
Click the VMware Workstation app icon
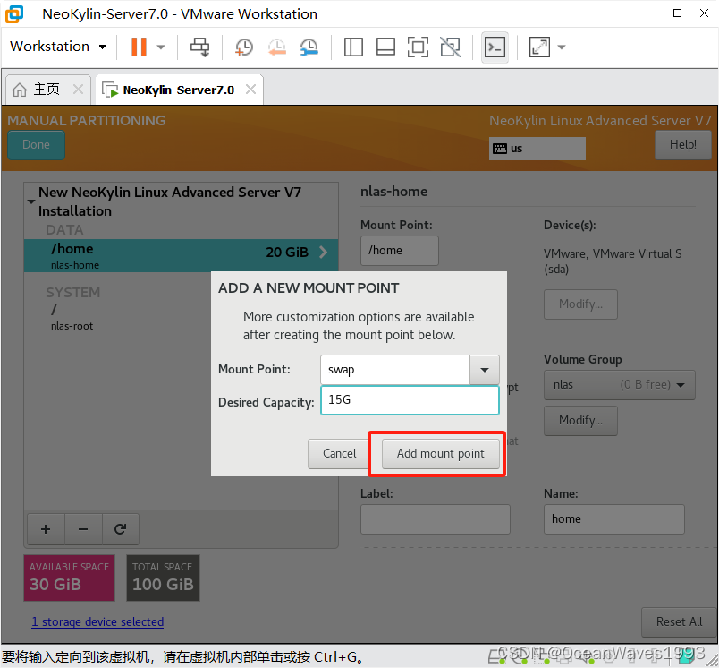[x=14, y=13]
